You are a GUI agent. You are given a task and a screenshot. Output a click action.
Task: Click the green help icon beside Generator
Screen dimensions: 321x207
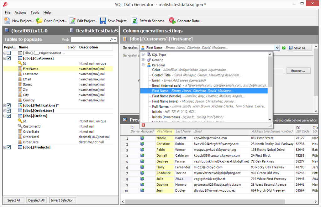tap(284, 48)
